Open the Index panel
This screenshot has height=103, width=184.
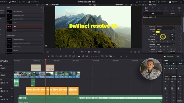coord(22,2)
